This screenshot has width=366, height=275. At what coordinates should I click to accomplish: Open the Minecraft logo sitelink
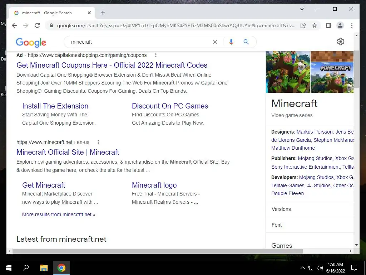pyautogui.click(x=154, y=185)
